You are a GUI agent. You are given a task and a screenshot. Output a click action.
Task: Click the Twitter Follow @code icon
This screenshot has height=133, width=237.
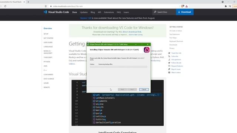[169, 63]
